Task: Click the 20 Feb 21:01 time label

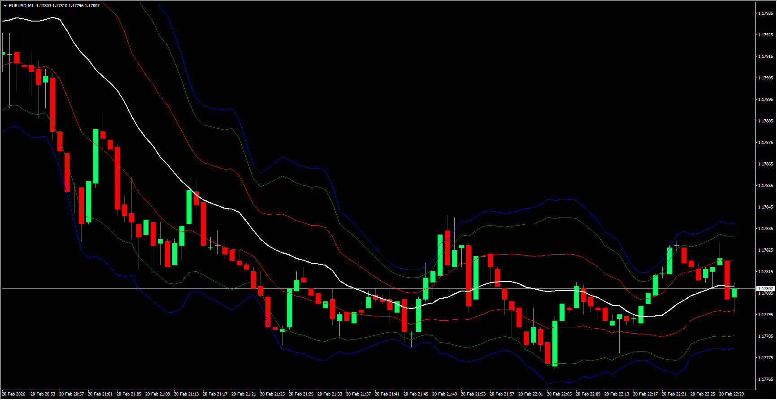Action: click(100, 394)
